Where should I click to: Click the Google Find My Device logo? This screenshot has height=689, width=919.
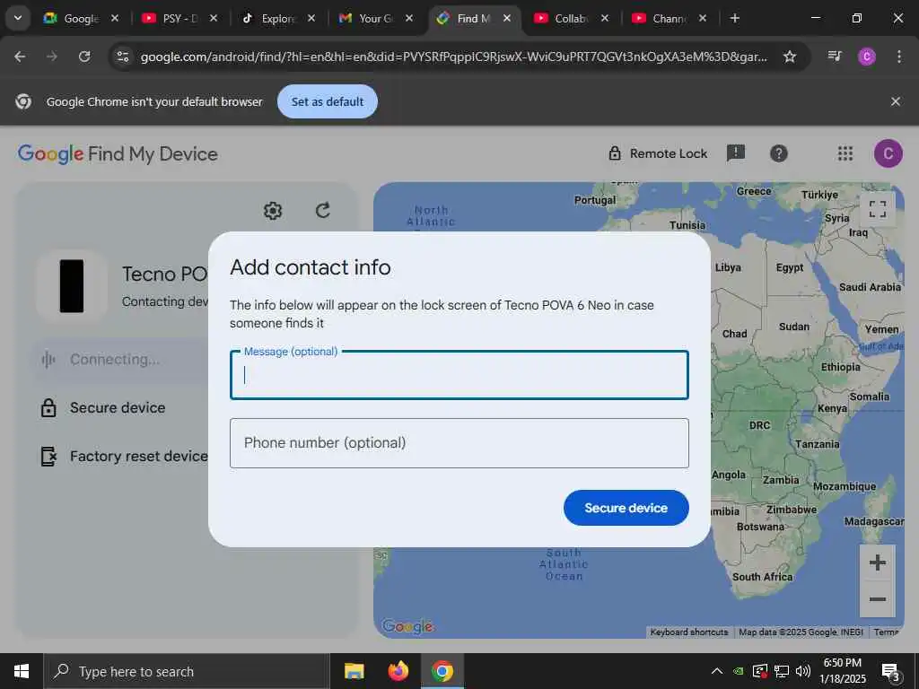(118, 154)
